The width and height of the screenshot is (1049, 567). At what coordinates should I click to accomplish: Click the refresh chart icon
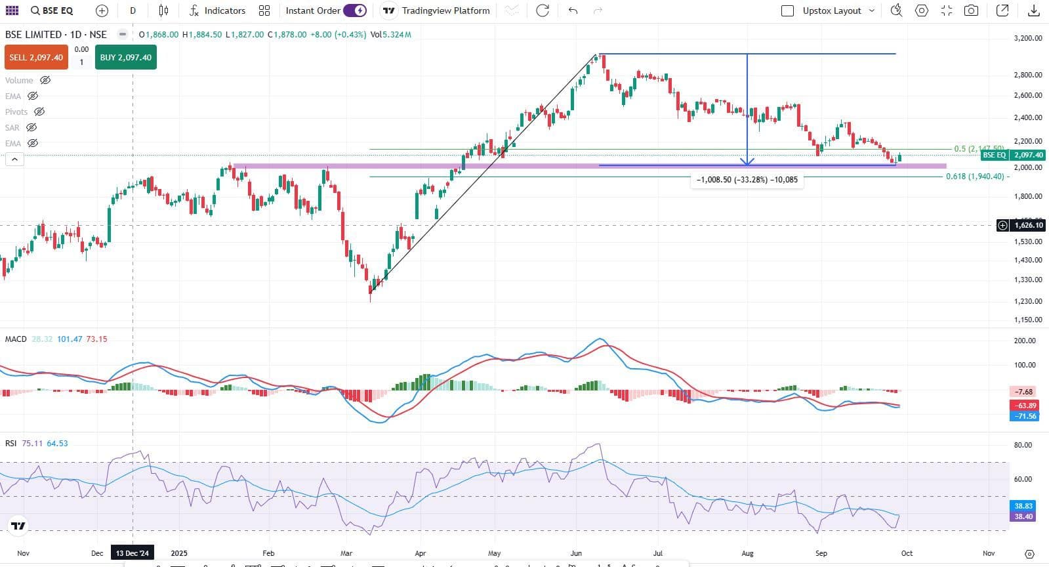click(543, 10)
